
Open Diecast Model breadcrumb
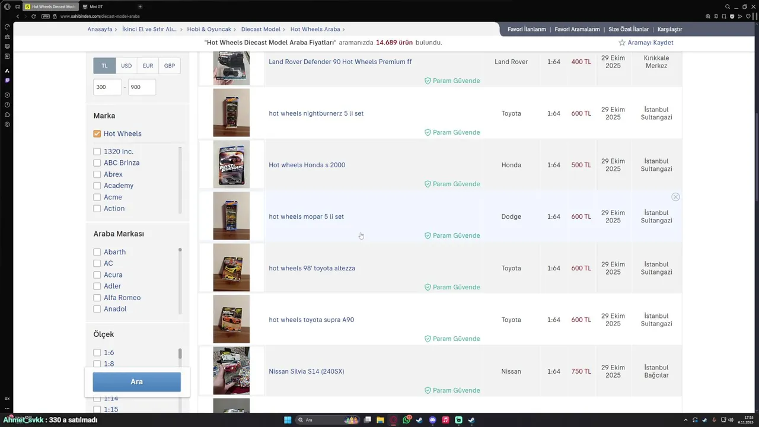click(261, 29)
